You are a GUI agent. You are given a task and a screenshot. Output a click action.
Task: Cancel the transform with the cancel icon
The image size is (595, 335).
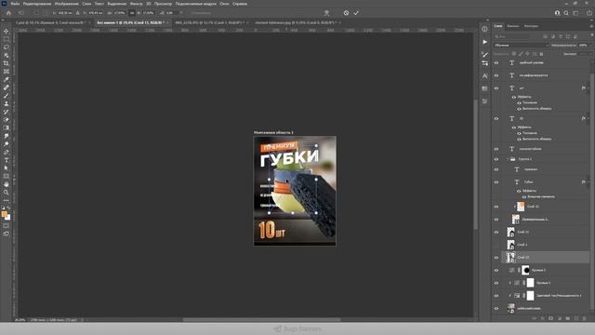[346, 13]
